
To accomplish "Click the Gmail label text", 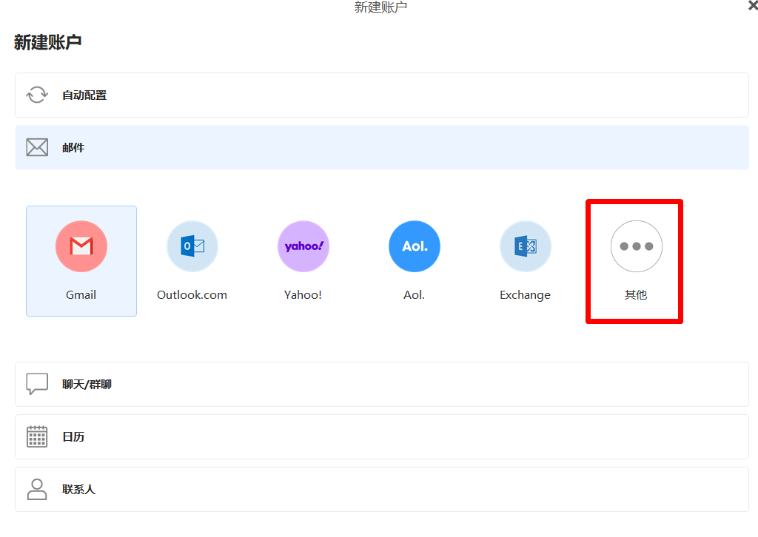I will click(x=81, y=295).
